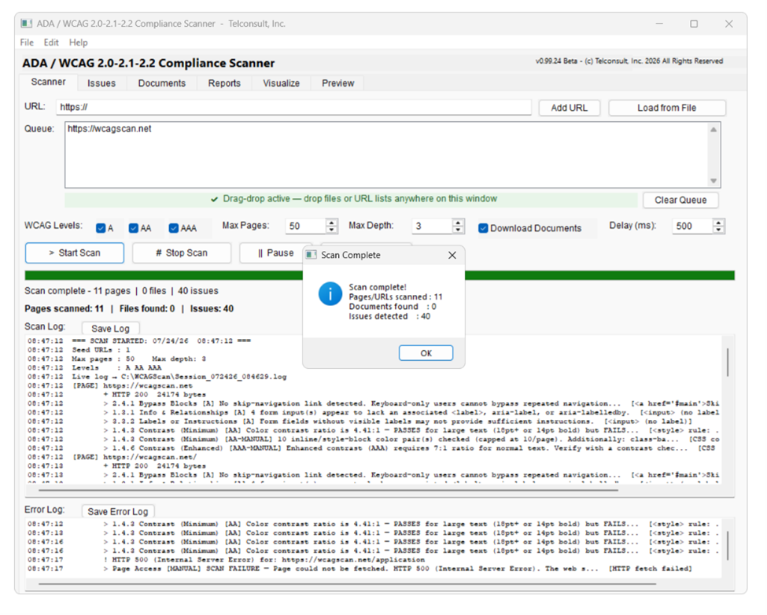Click the Scan Log vertical scrollbar thumb

[728, 362]
